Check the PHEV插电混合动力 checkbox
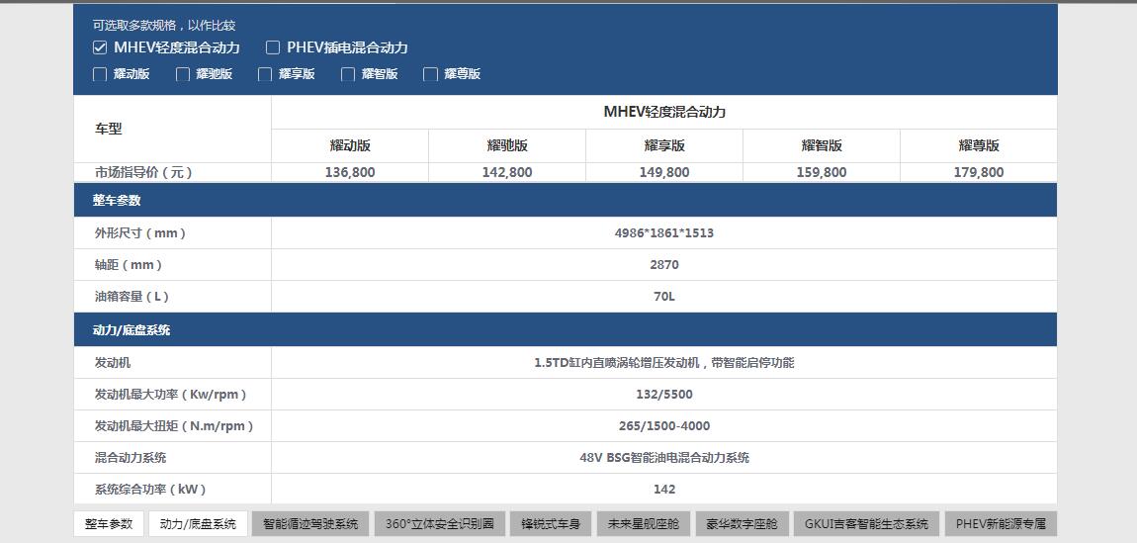This screenshot has height=543, width=1137. coord(273,47)
